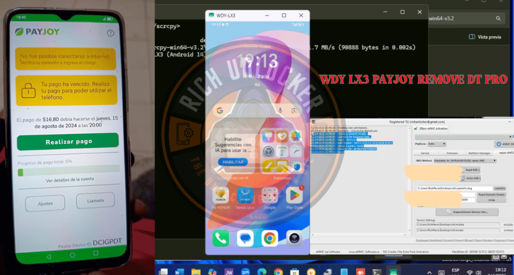Toggle Vista previa pane in Explorer
This screenshot has height=275, width=514.
(x=485, y=37)
